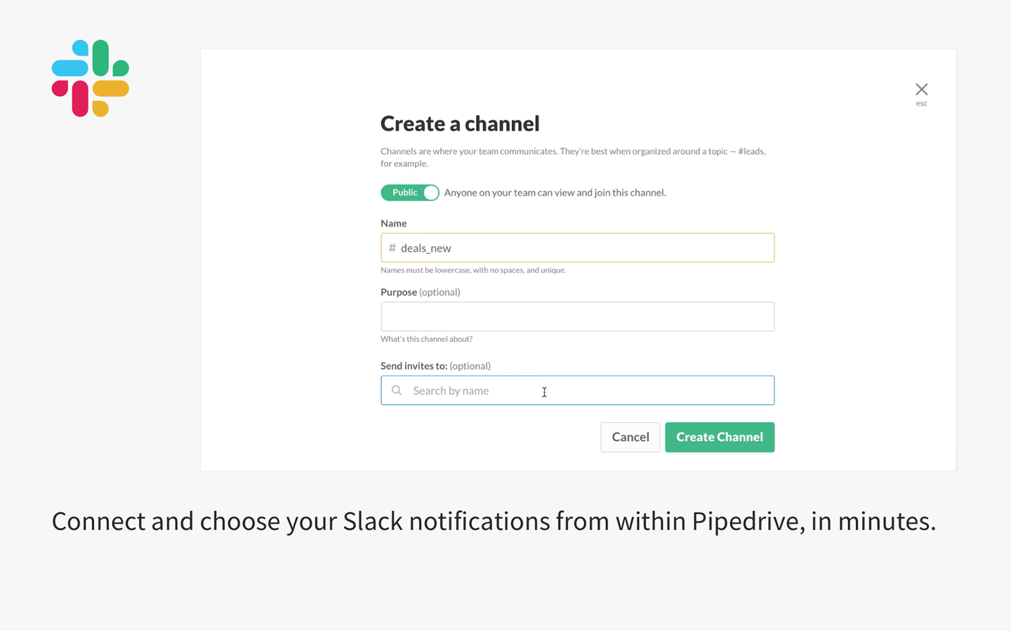Click the Purpose text field
1011x631 pixels.
tap(577, 316)
